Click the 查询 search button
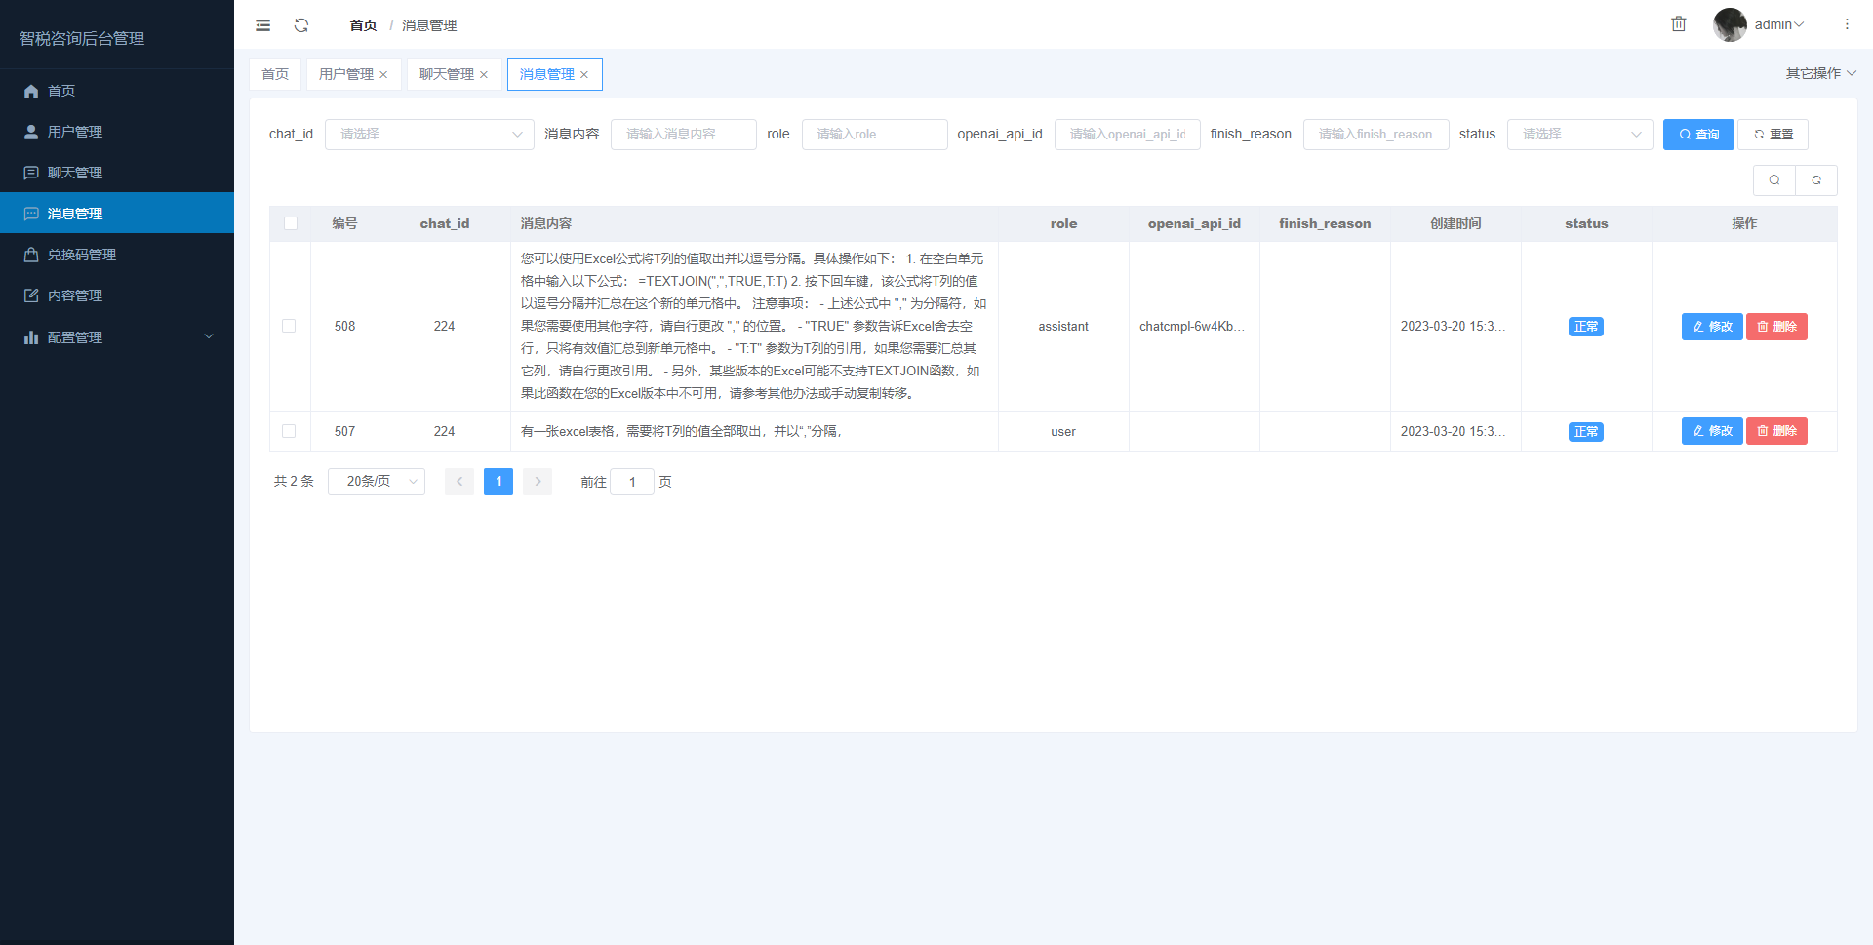1873x945 pixels. 1698,135
